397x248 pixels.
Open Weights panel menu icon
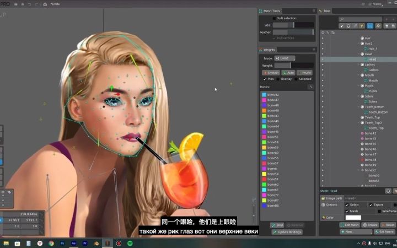[x=314, y=50]
